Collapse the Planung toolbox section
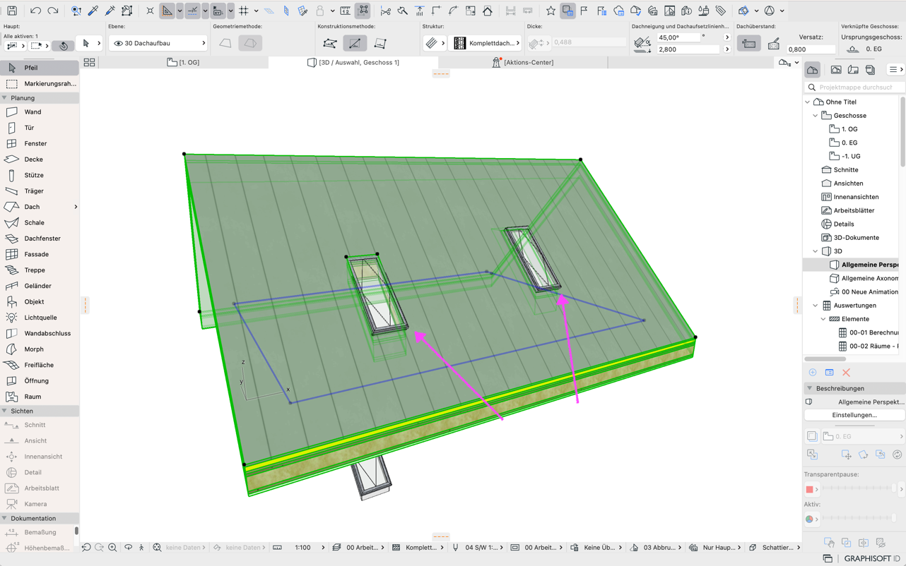Viewport: 906px width, 566px height. pyautogui.click(x=5, y=98)
